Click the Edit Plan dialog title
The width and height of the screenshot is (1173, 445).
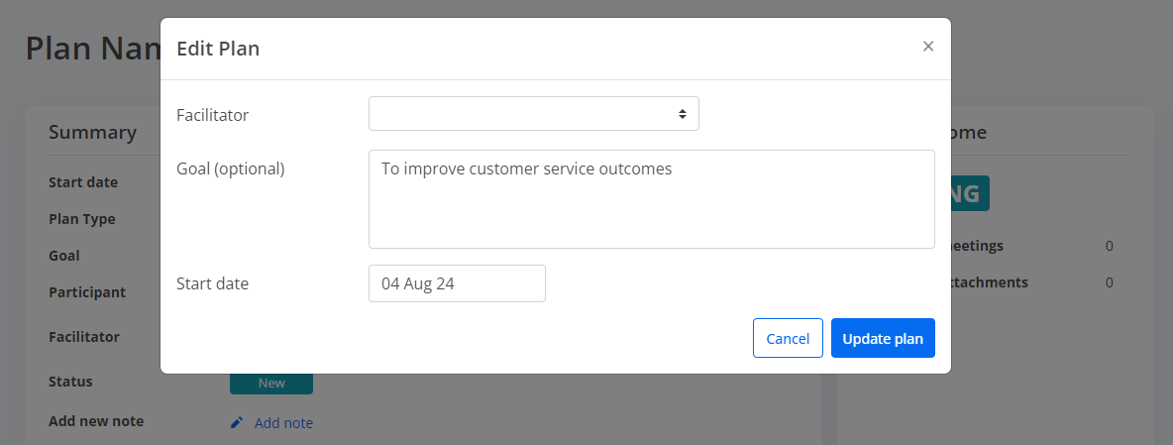tap(218, 49)
